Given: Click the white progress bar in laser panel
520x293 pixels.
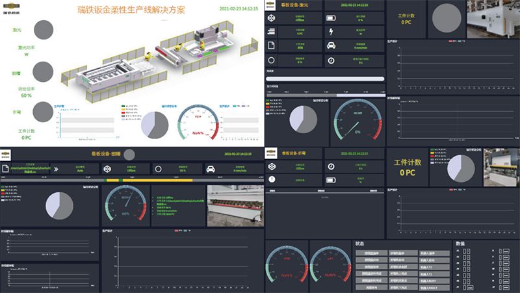Looking at the screenshot, I should pos(325,79).
